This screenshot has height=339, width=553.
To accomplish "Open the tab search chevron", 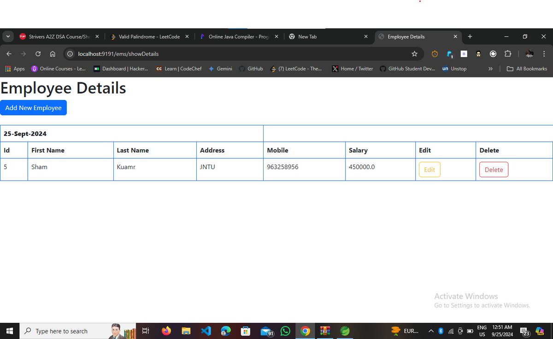I will [x=8, y=36].
